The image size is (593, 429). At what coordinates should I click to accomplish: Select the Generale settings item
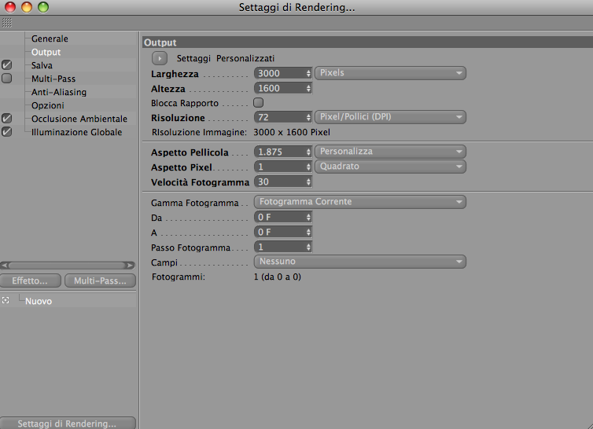50,38
